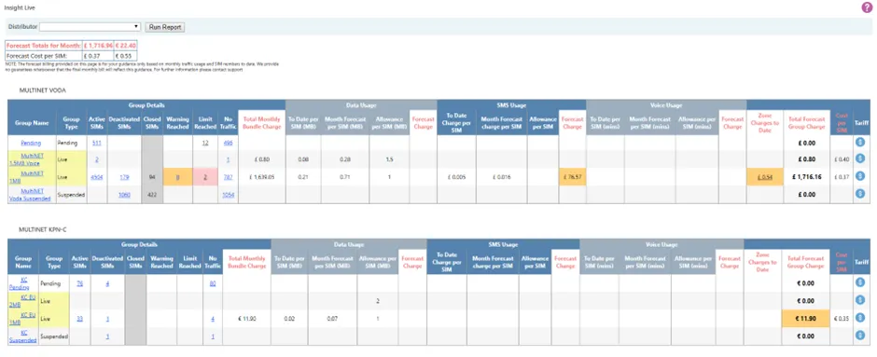Open the MultiNET 1.5MB Voice group link
The width and height of the screenshot is (877, 357).
pyautogui.click(x=28, y=159)
